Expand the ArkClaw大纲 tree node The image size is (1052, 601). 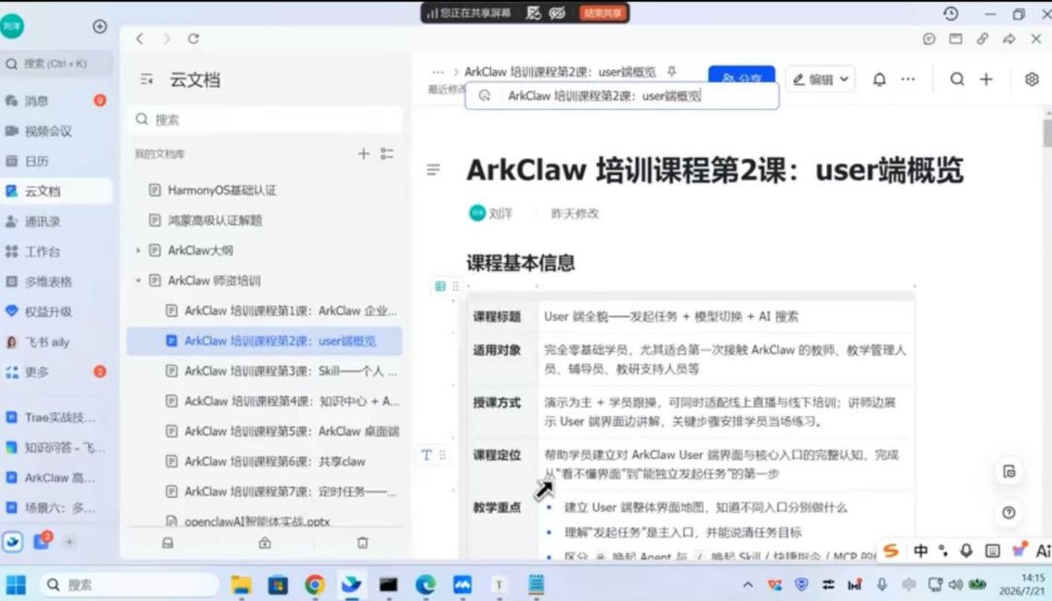pos(138,250)
